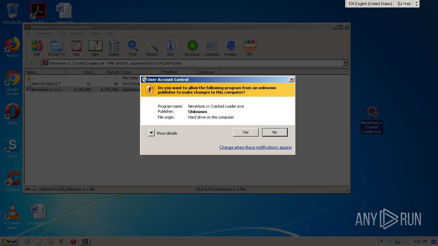Open language bar options arrow
The width and height of the screenshot is (438, 246).
pos(416,4)
